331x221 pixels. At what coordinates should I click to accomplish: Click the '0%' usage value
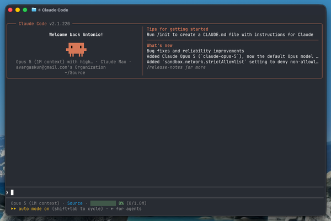121,203
